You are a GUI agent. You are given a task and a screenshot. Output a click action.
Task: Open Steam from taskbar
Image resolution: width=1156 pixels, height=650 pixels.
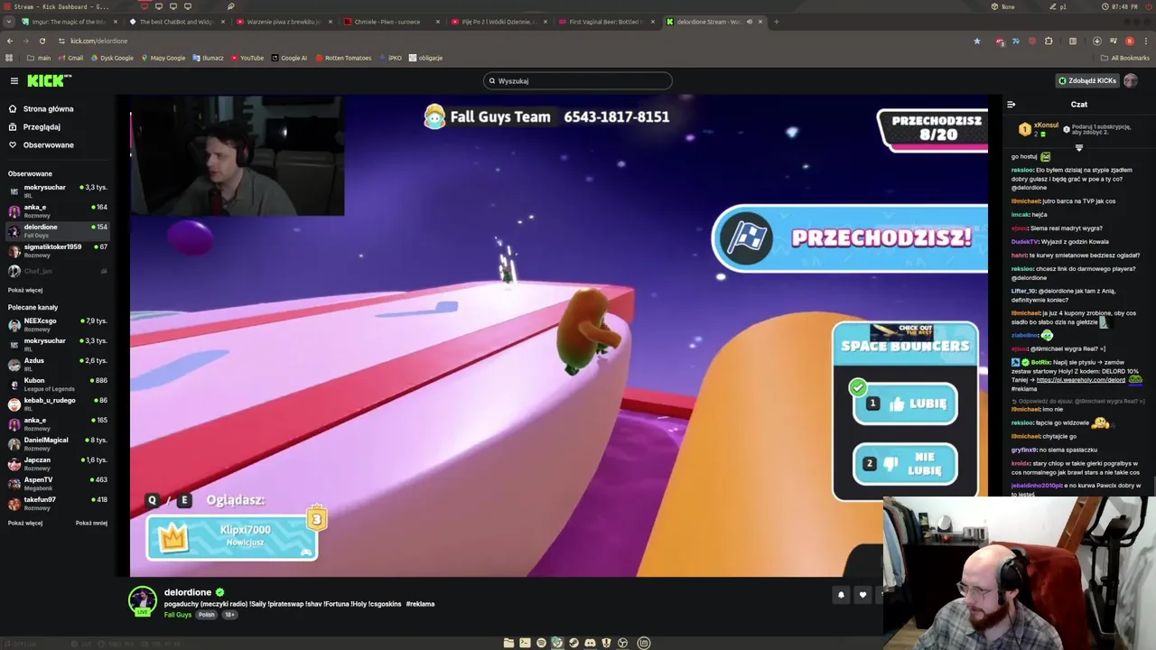573,643
